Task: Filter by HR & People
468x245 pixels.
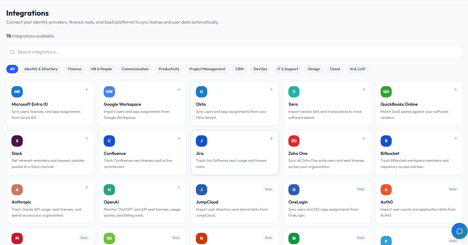Action: coord(101,69)
